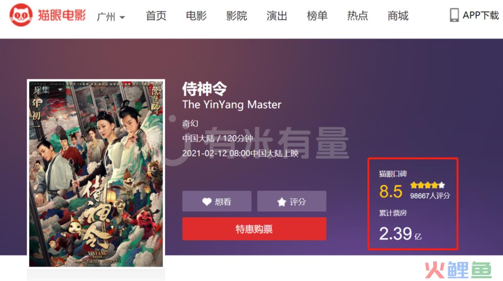The image size is (503, 281).
Task: Open the 侍神令 movie poster thumbnail
Action: click(96, 174)
